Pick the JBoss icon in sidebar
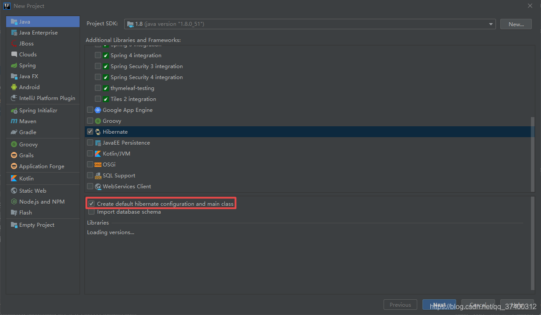Image resolution: width=541 pixels, height=315 pixels. click(14, 43)
